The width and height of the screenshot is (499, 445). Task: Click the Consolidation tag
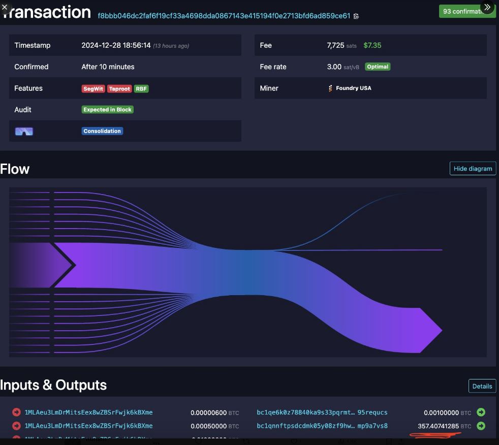pyautogui.click(x=102, y=131)
